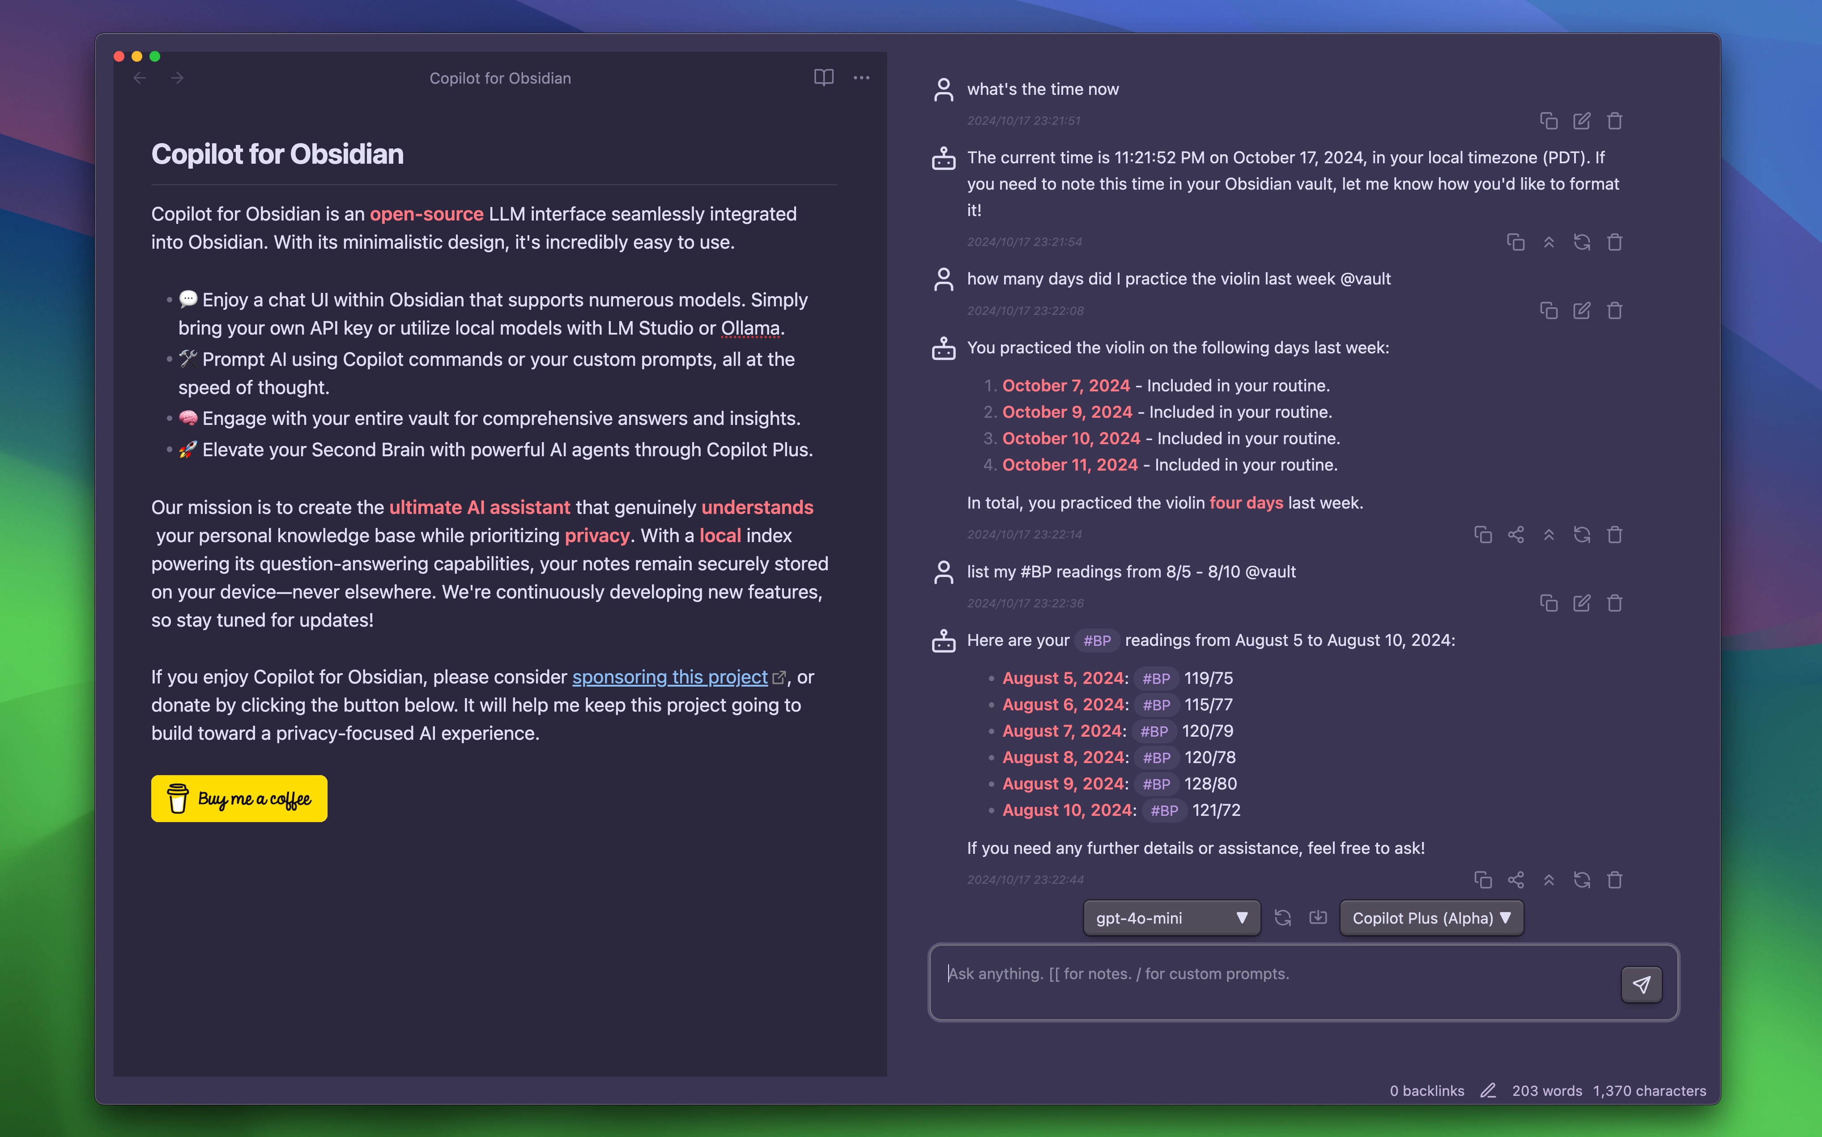Open the gpt-4o-mini model dropdown
Viewport: 1822px width, 1137px height.
tap(1171, 917)
